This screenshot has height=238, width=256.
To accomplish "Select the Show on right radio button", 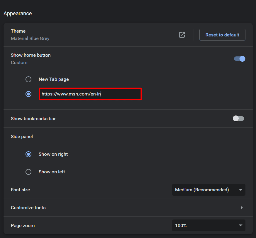I will 28,154.
